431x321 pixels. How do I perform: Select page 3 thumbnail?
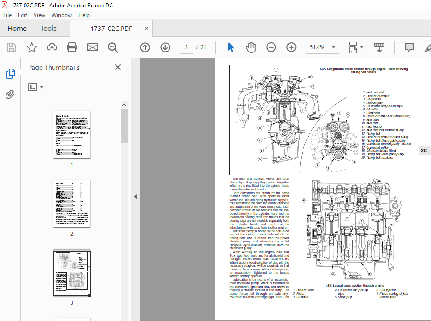(x=72, y=273)
